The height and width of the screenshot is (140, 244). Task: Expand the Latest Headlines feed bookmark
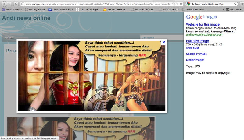[61, 9]
